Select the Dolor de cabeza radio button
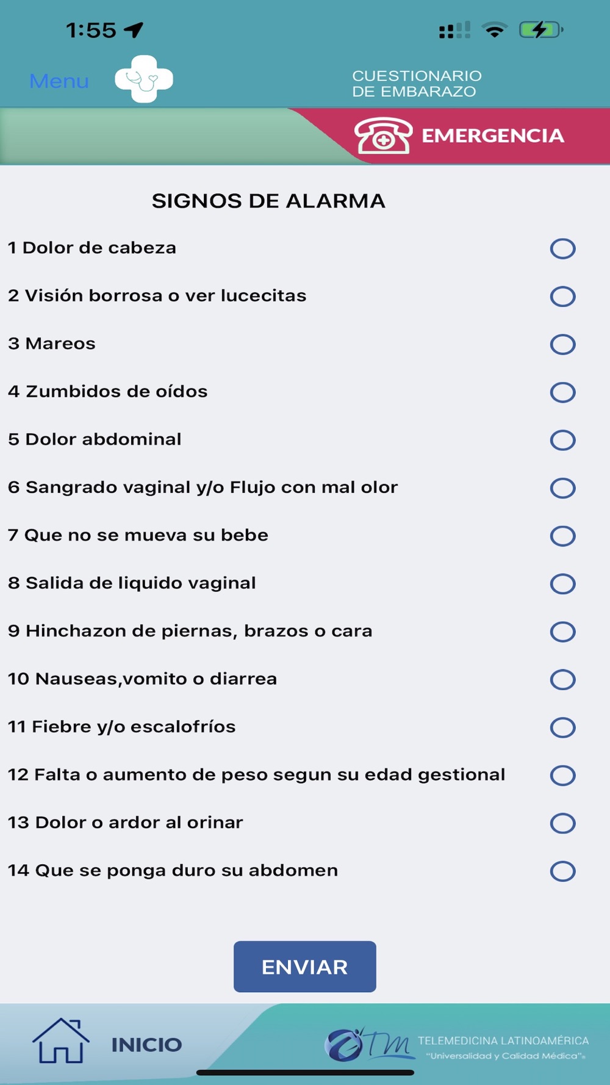The height and width of the screenshot is (1085, 610). [562, 248]
